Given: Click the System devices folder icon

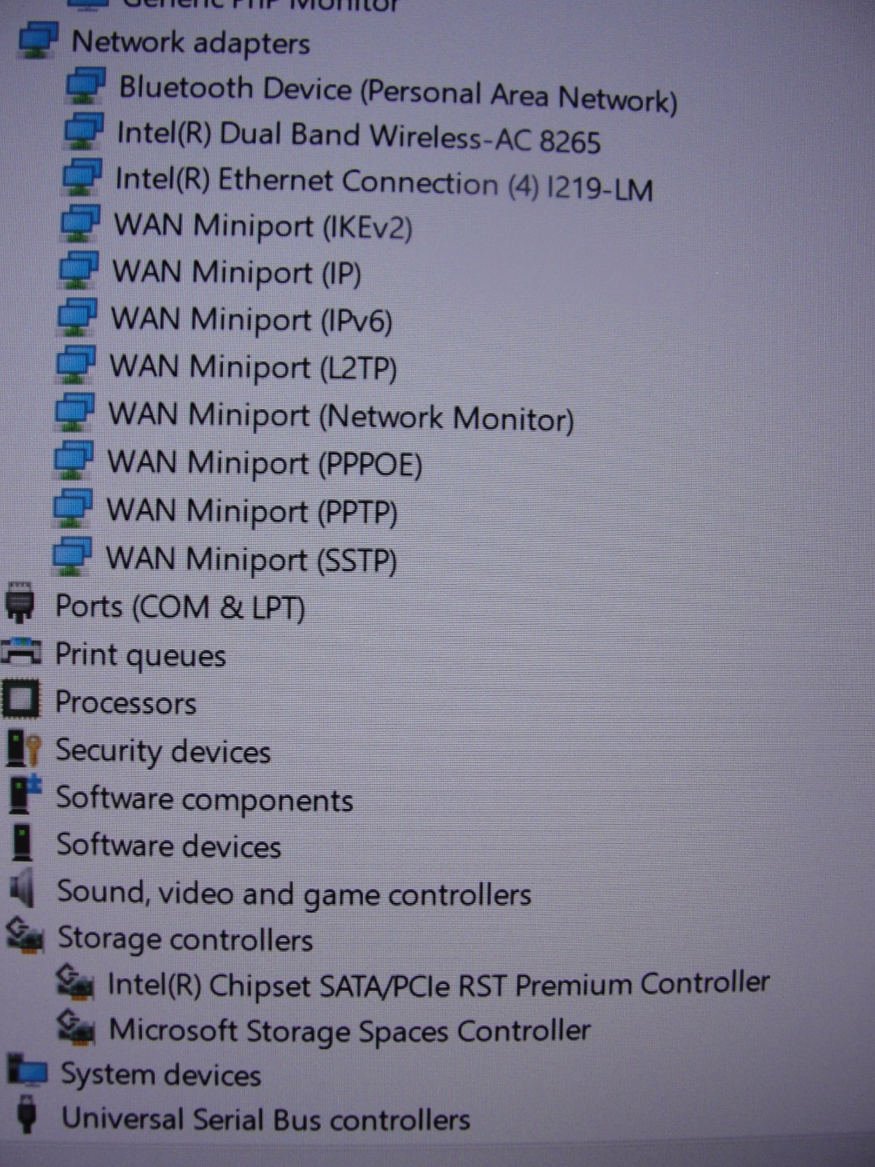Looking at the screenshot, I should 27,1071.
